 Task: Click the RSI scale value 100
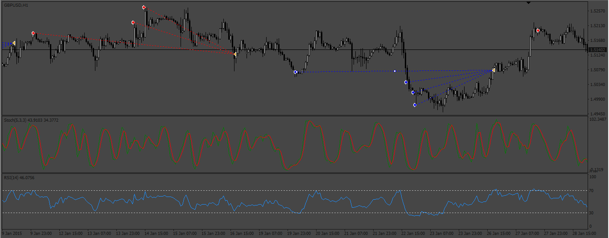pyautogui.click(x=593, y=177)
